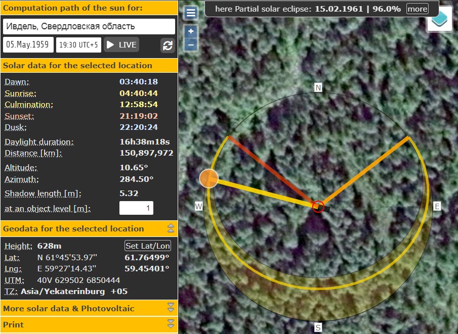This screenshot has height=334, width=458.
Task: Click the orange sun position marker
Action: [209, 178]
